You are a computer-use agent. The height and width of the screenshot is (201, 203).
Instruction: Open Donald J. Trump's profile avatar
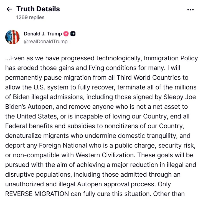12,37
